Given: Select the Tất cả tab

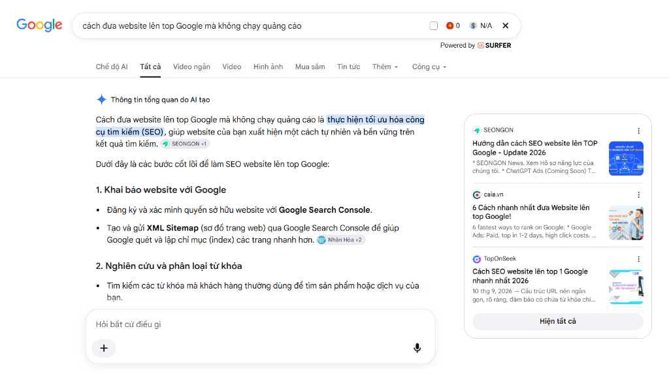Looking at the screenshot, I should tap(150, 67).
